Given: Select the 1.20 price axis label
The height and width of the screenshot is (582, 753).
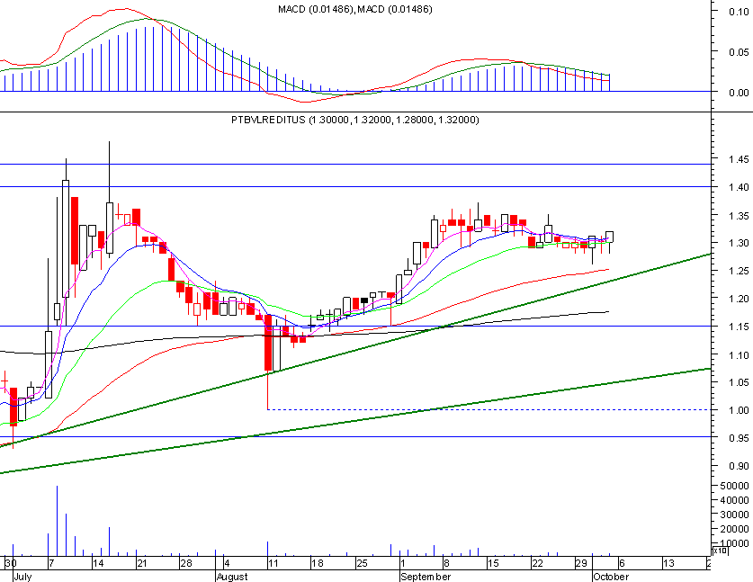Looking at the screenshot, I should (739, 299).
